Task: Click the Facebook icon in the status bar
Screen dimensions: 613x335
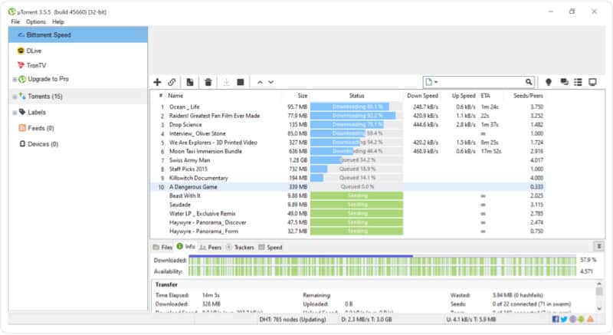Action: 555,320
